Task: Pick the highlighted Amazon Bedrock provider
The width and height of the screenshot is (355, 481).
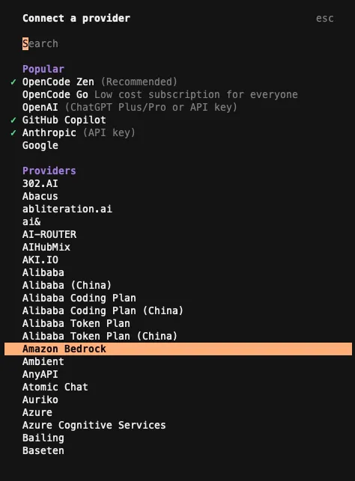Action: point(178,349)
